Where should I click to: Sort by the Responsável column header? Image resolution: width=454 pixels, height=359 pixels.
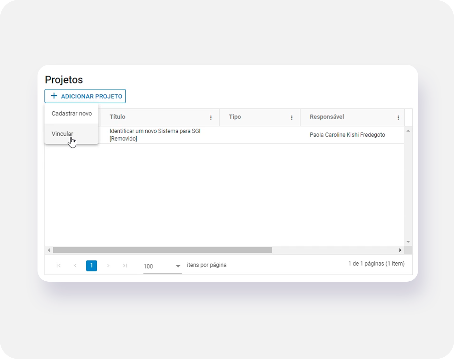click(x=327, y=117)
